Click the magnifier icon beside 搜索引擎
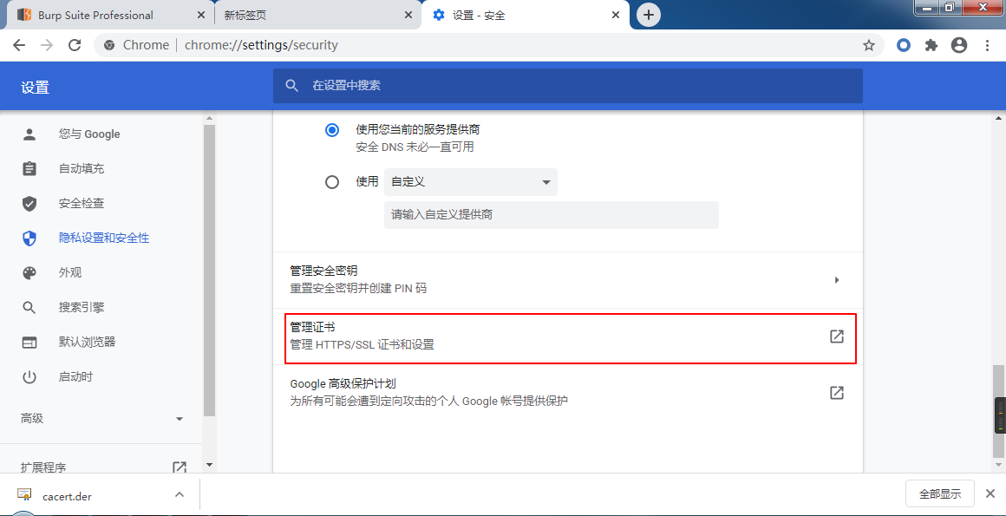 point(29,307)
